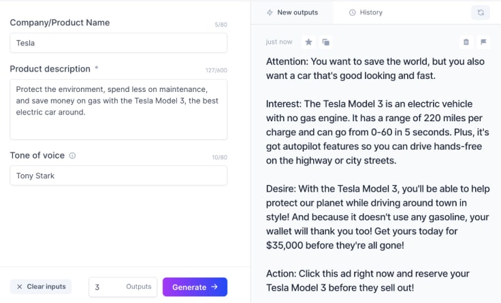Click the refresh icon at top right
Screen dimensions: 501x303
coord(481,12)
